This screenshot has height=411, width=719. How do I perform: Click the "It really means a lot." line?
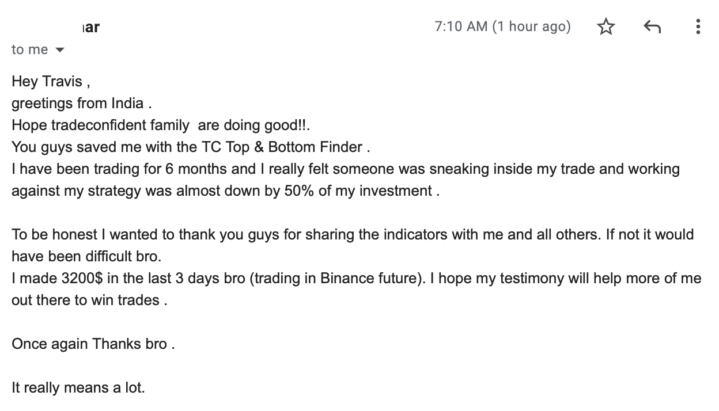(78, 388)
